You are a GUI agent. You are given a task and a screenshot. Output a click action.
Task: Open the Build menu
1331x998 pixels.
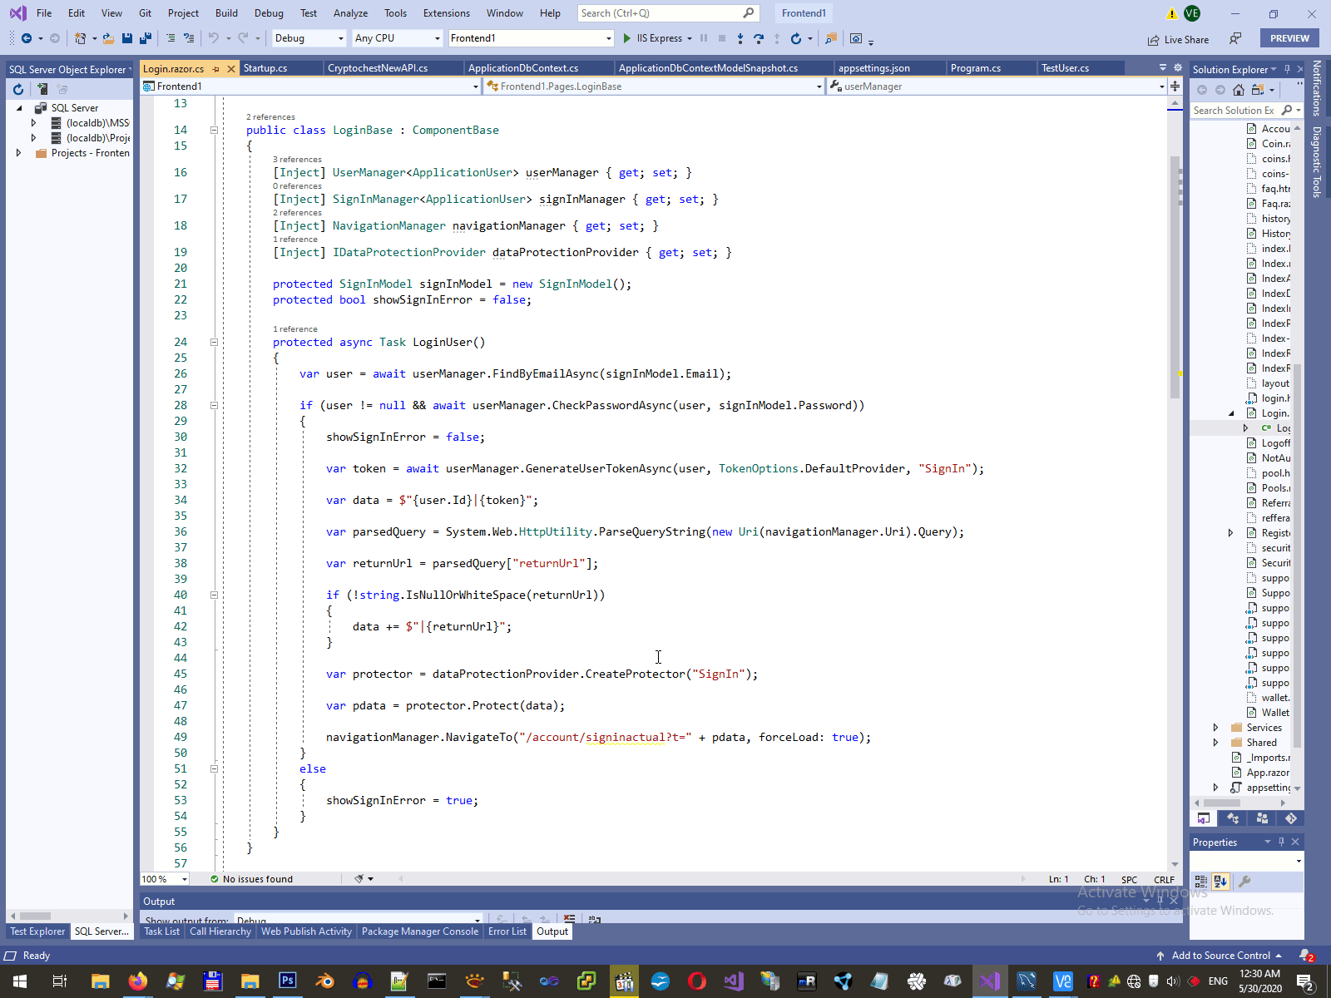pos(226,13)
